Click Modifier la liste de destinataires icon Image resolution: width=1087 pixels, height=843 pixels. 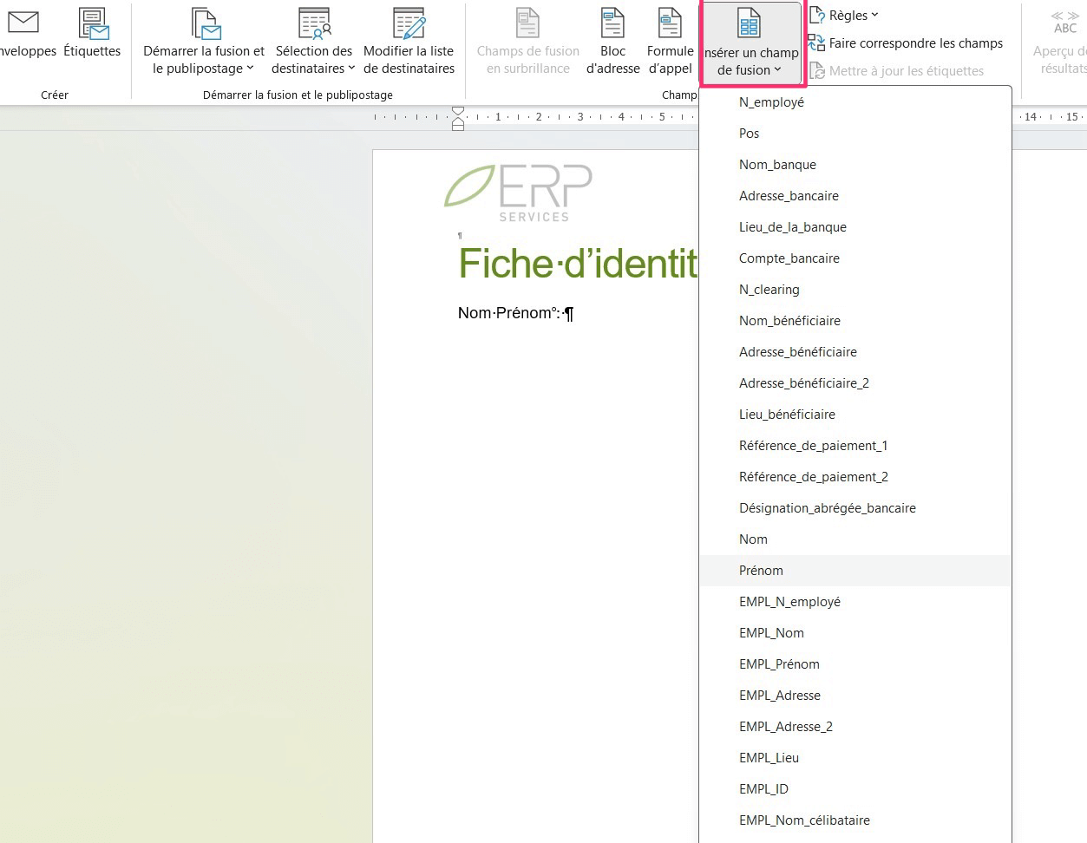409,23
